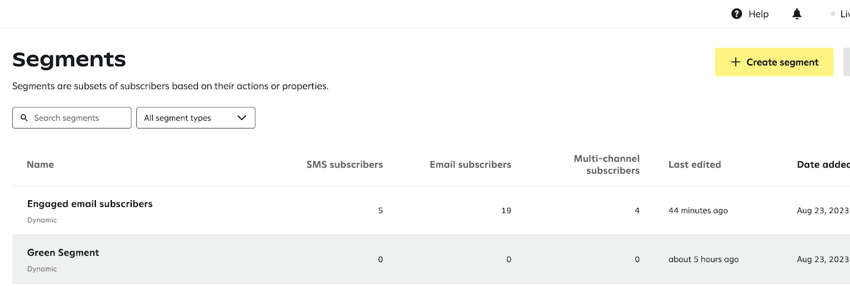Screen dimensions: 850x286
Task: Sort by Name column header
Action: 40,164
